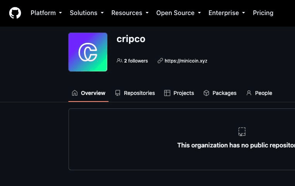Click the chain link icon beside the URL
This screenshot has height=186, width=295.
tap(160, 61)
